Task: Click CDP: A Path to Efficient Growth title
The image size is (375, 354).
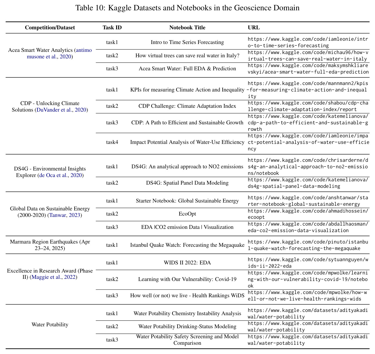Action: click(187, 122)
